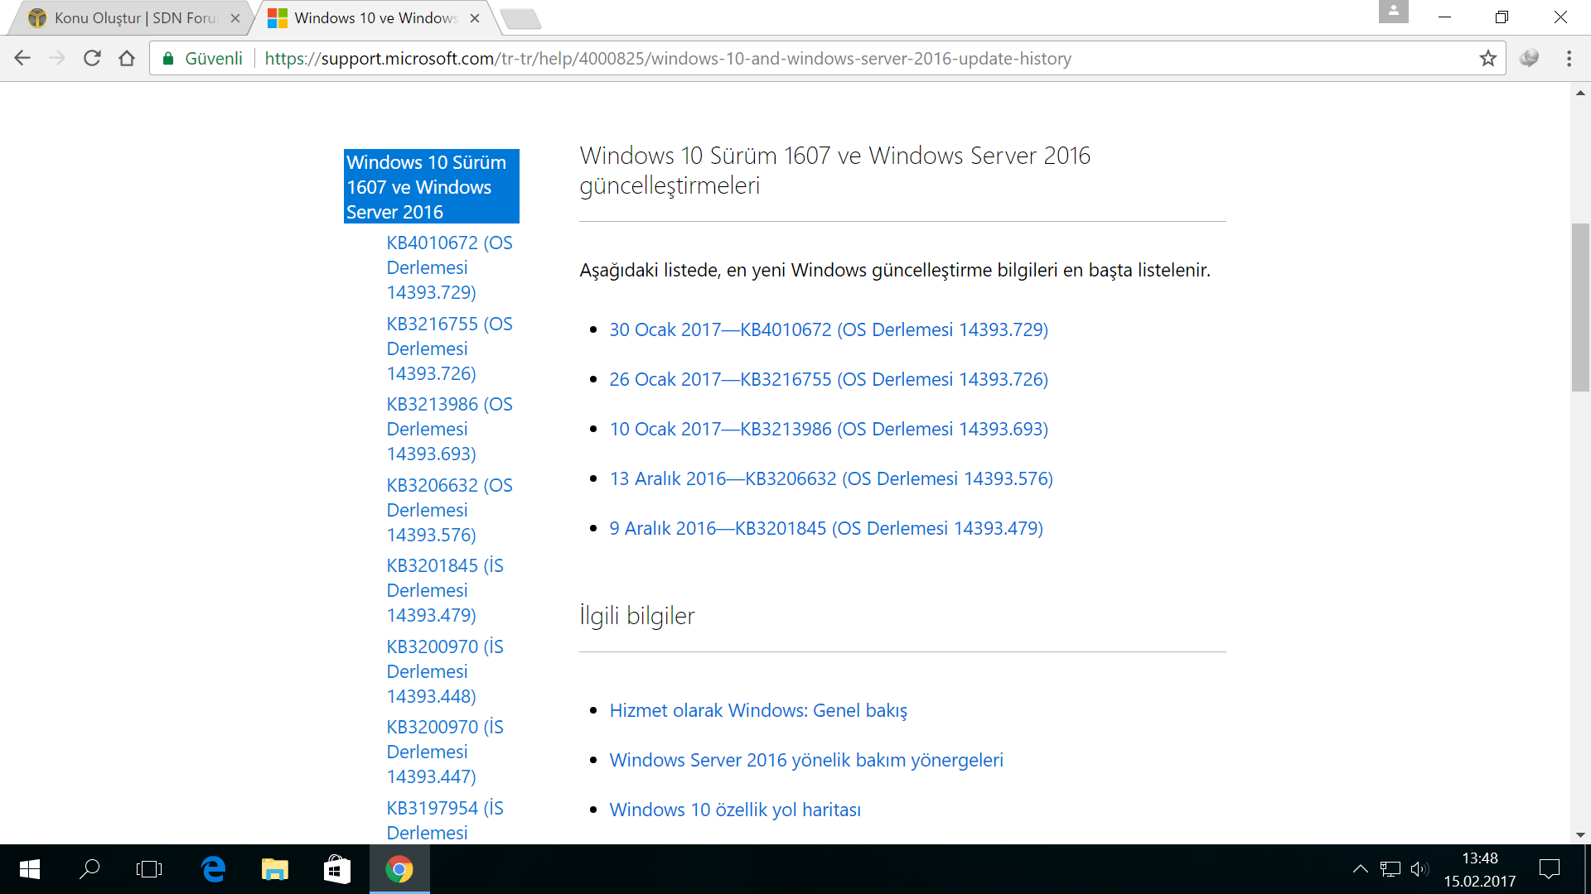Navigate back with arrow button

[22, 58]
